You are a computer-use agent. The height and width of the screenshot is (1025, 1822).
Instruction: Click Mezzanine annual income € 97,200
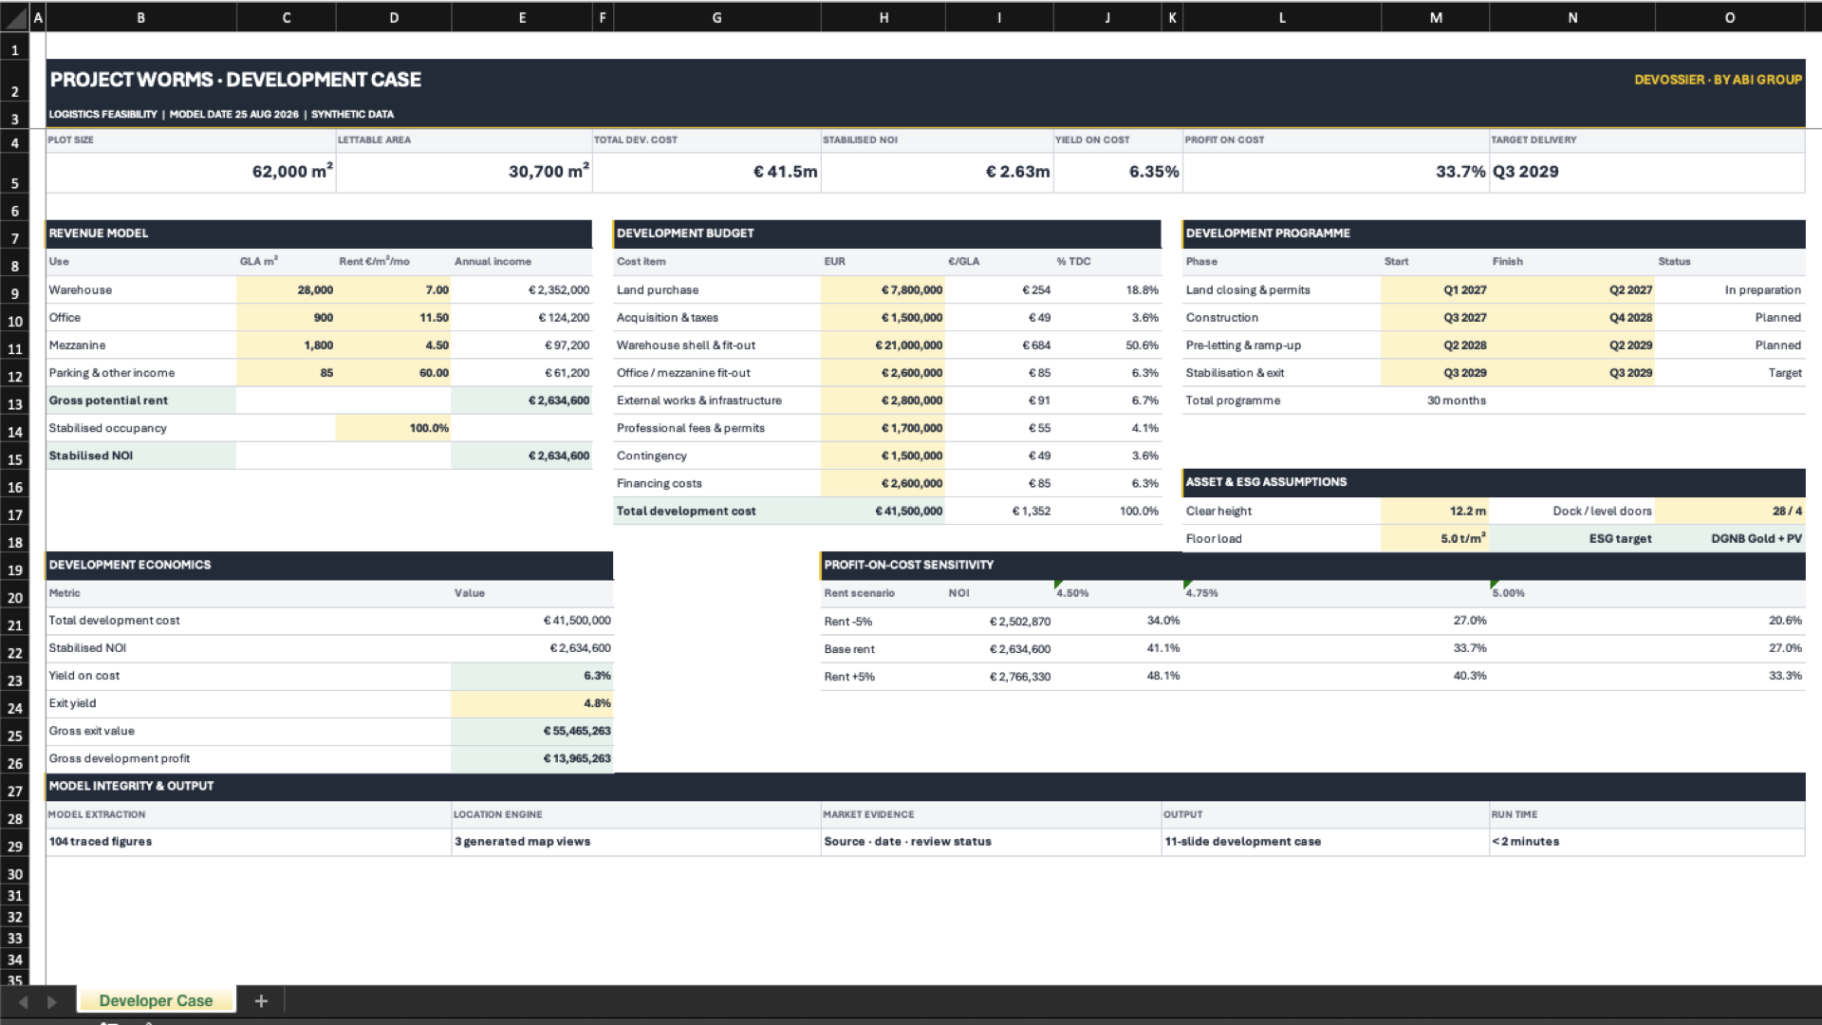[x=522, y=345]
